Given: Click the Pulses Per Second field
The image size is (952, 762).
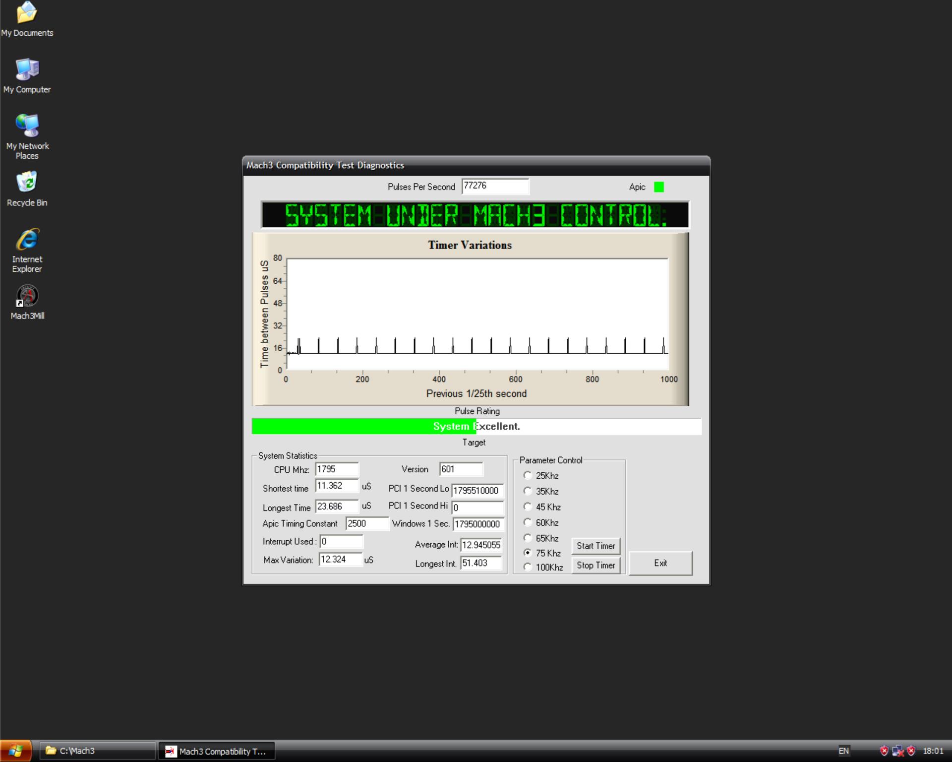Looking at the screenshot, I should [x=494, y=186].
